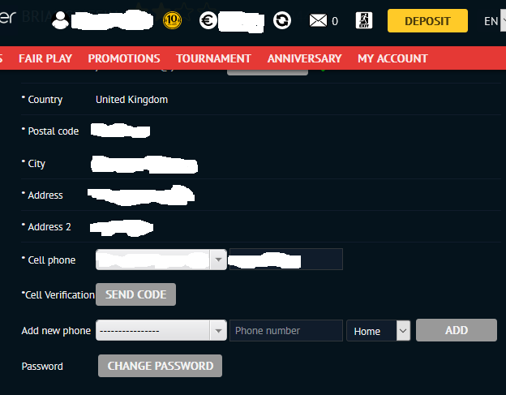The width and height of the screenshot is (506, 395).
Task: Open messages via the envelope icon
Action: (318, 20)
